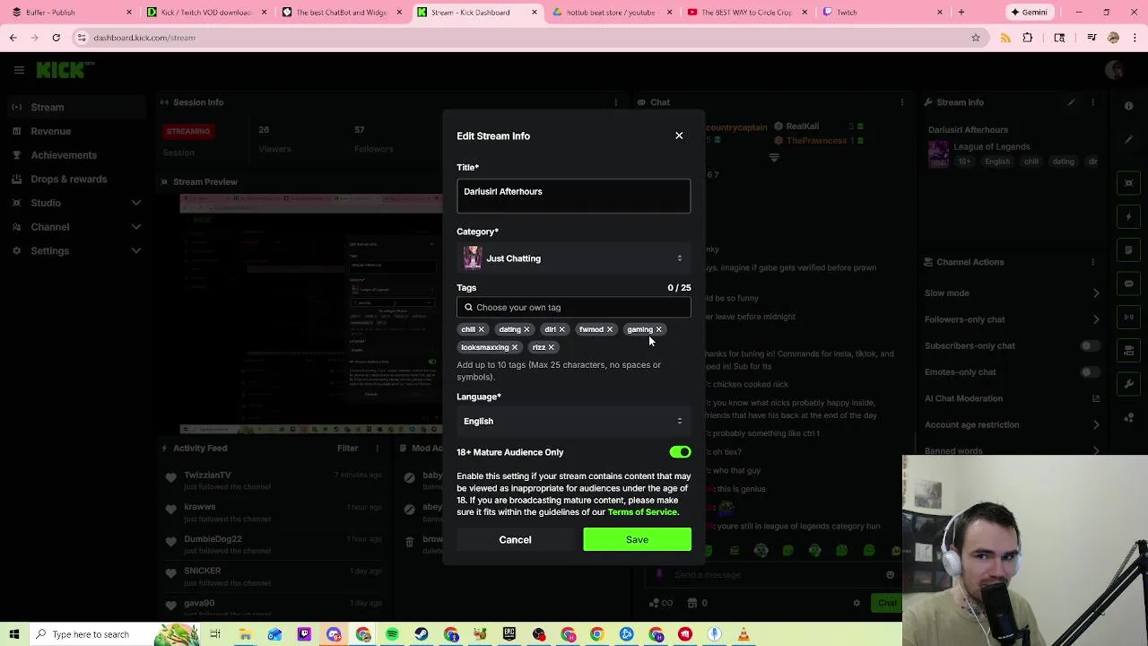Click the pencil edit icon in Stream info panel
Screen dimensions: 1148x646
pos(1071,102)
